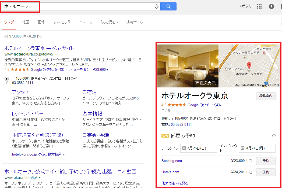Click the hotel room photo thumbnail
Screen dimensions: 282x188
(188, 66)
